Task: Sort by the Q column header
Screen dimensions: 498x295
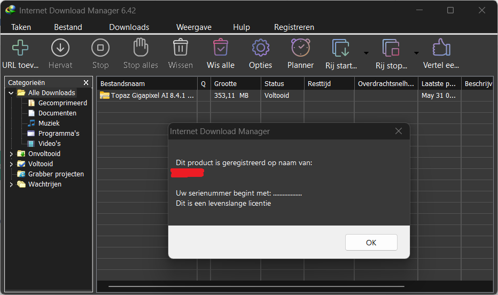Action: click(204, 84)
